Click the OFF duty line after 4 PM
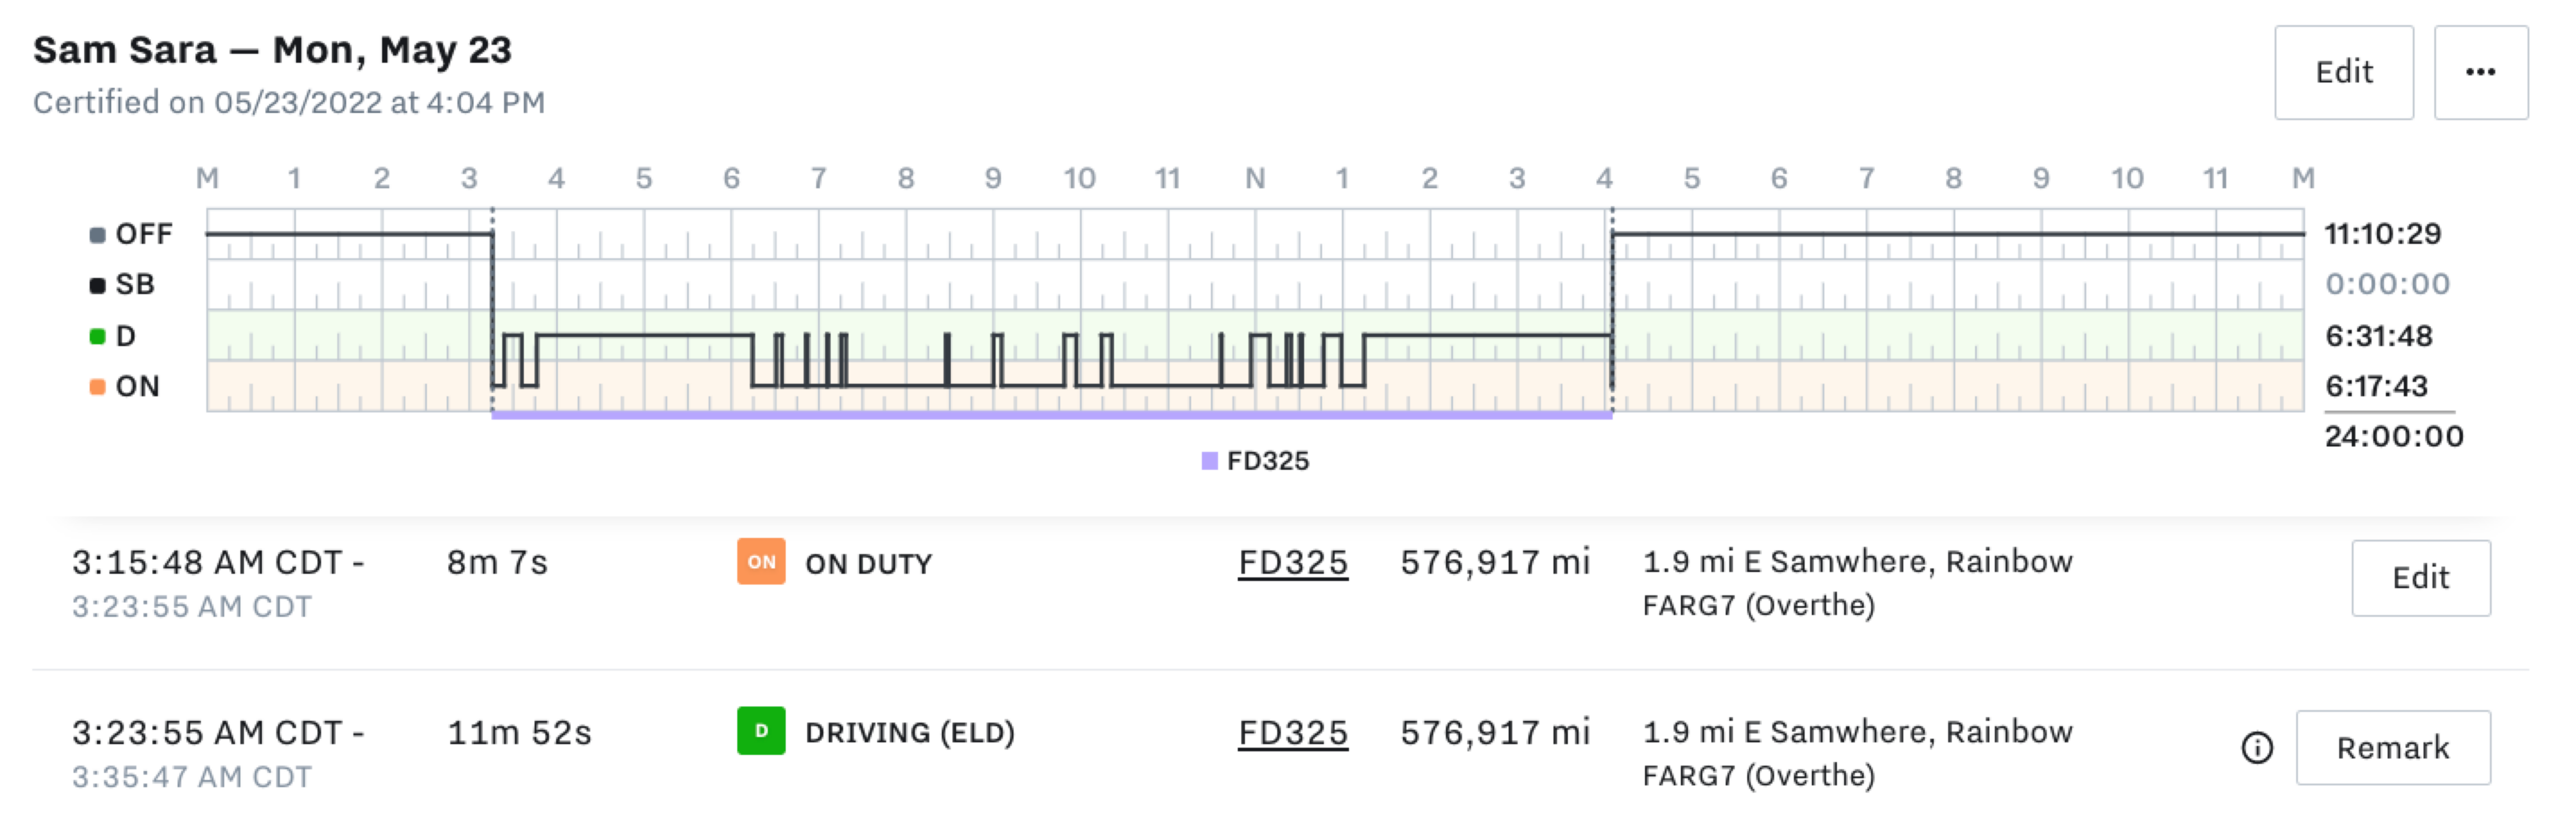This screenshot has width=2576, height=832. tap(1958, 234)
